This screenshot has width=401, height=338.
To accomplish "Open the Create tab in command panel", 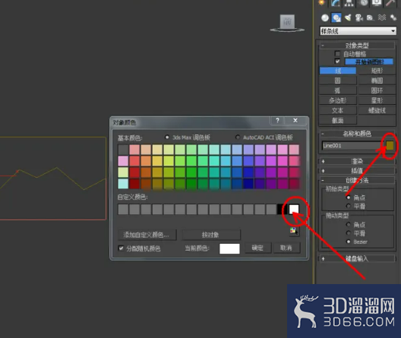I will click(322, 2).
